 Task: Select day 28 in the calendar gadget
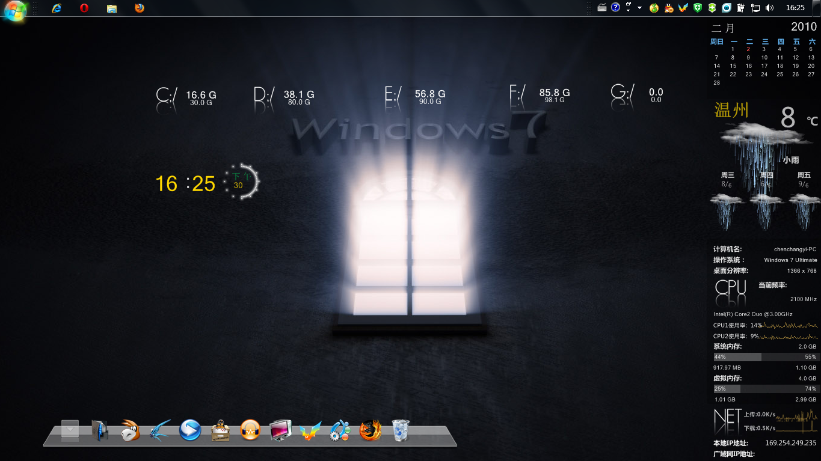[x=716, y=83]
